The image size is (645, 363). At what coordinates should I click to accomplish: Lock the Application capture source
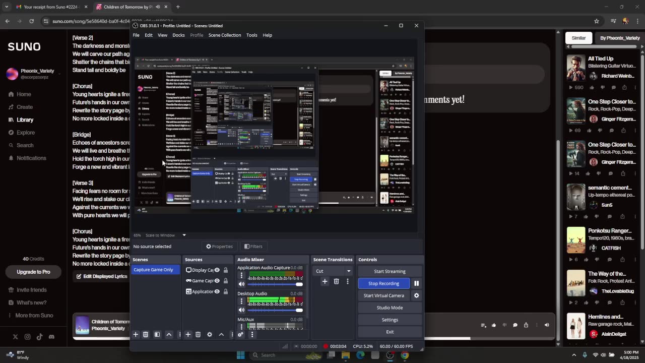click(226, 291)
